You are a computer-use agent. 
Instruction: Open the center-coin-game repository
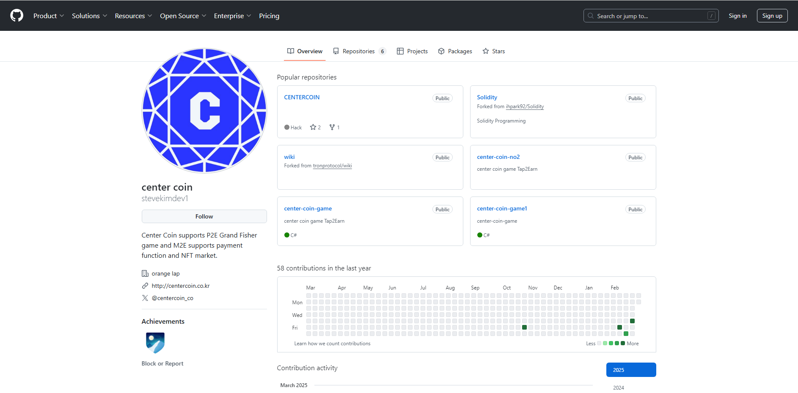point(308,208)
